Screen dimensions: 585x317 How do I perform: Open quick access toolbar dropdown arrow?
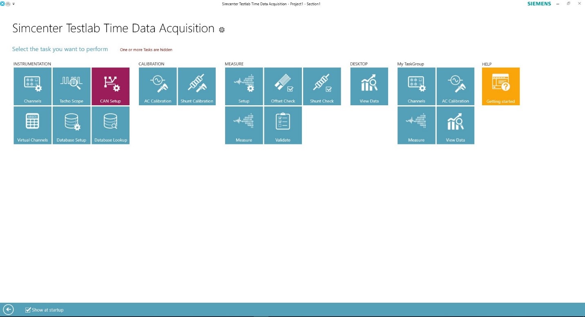(13, 4)
